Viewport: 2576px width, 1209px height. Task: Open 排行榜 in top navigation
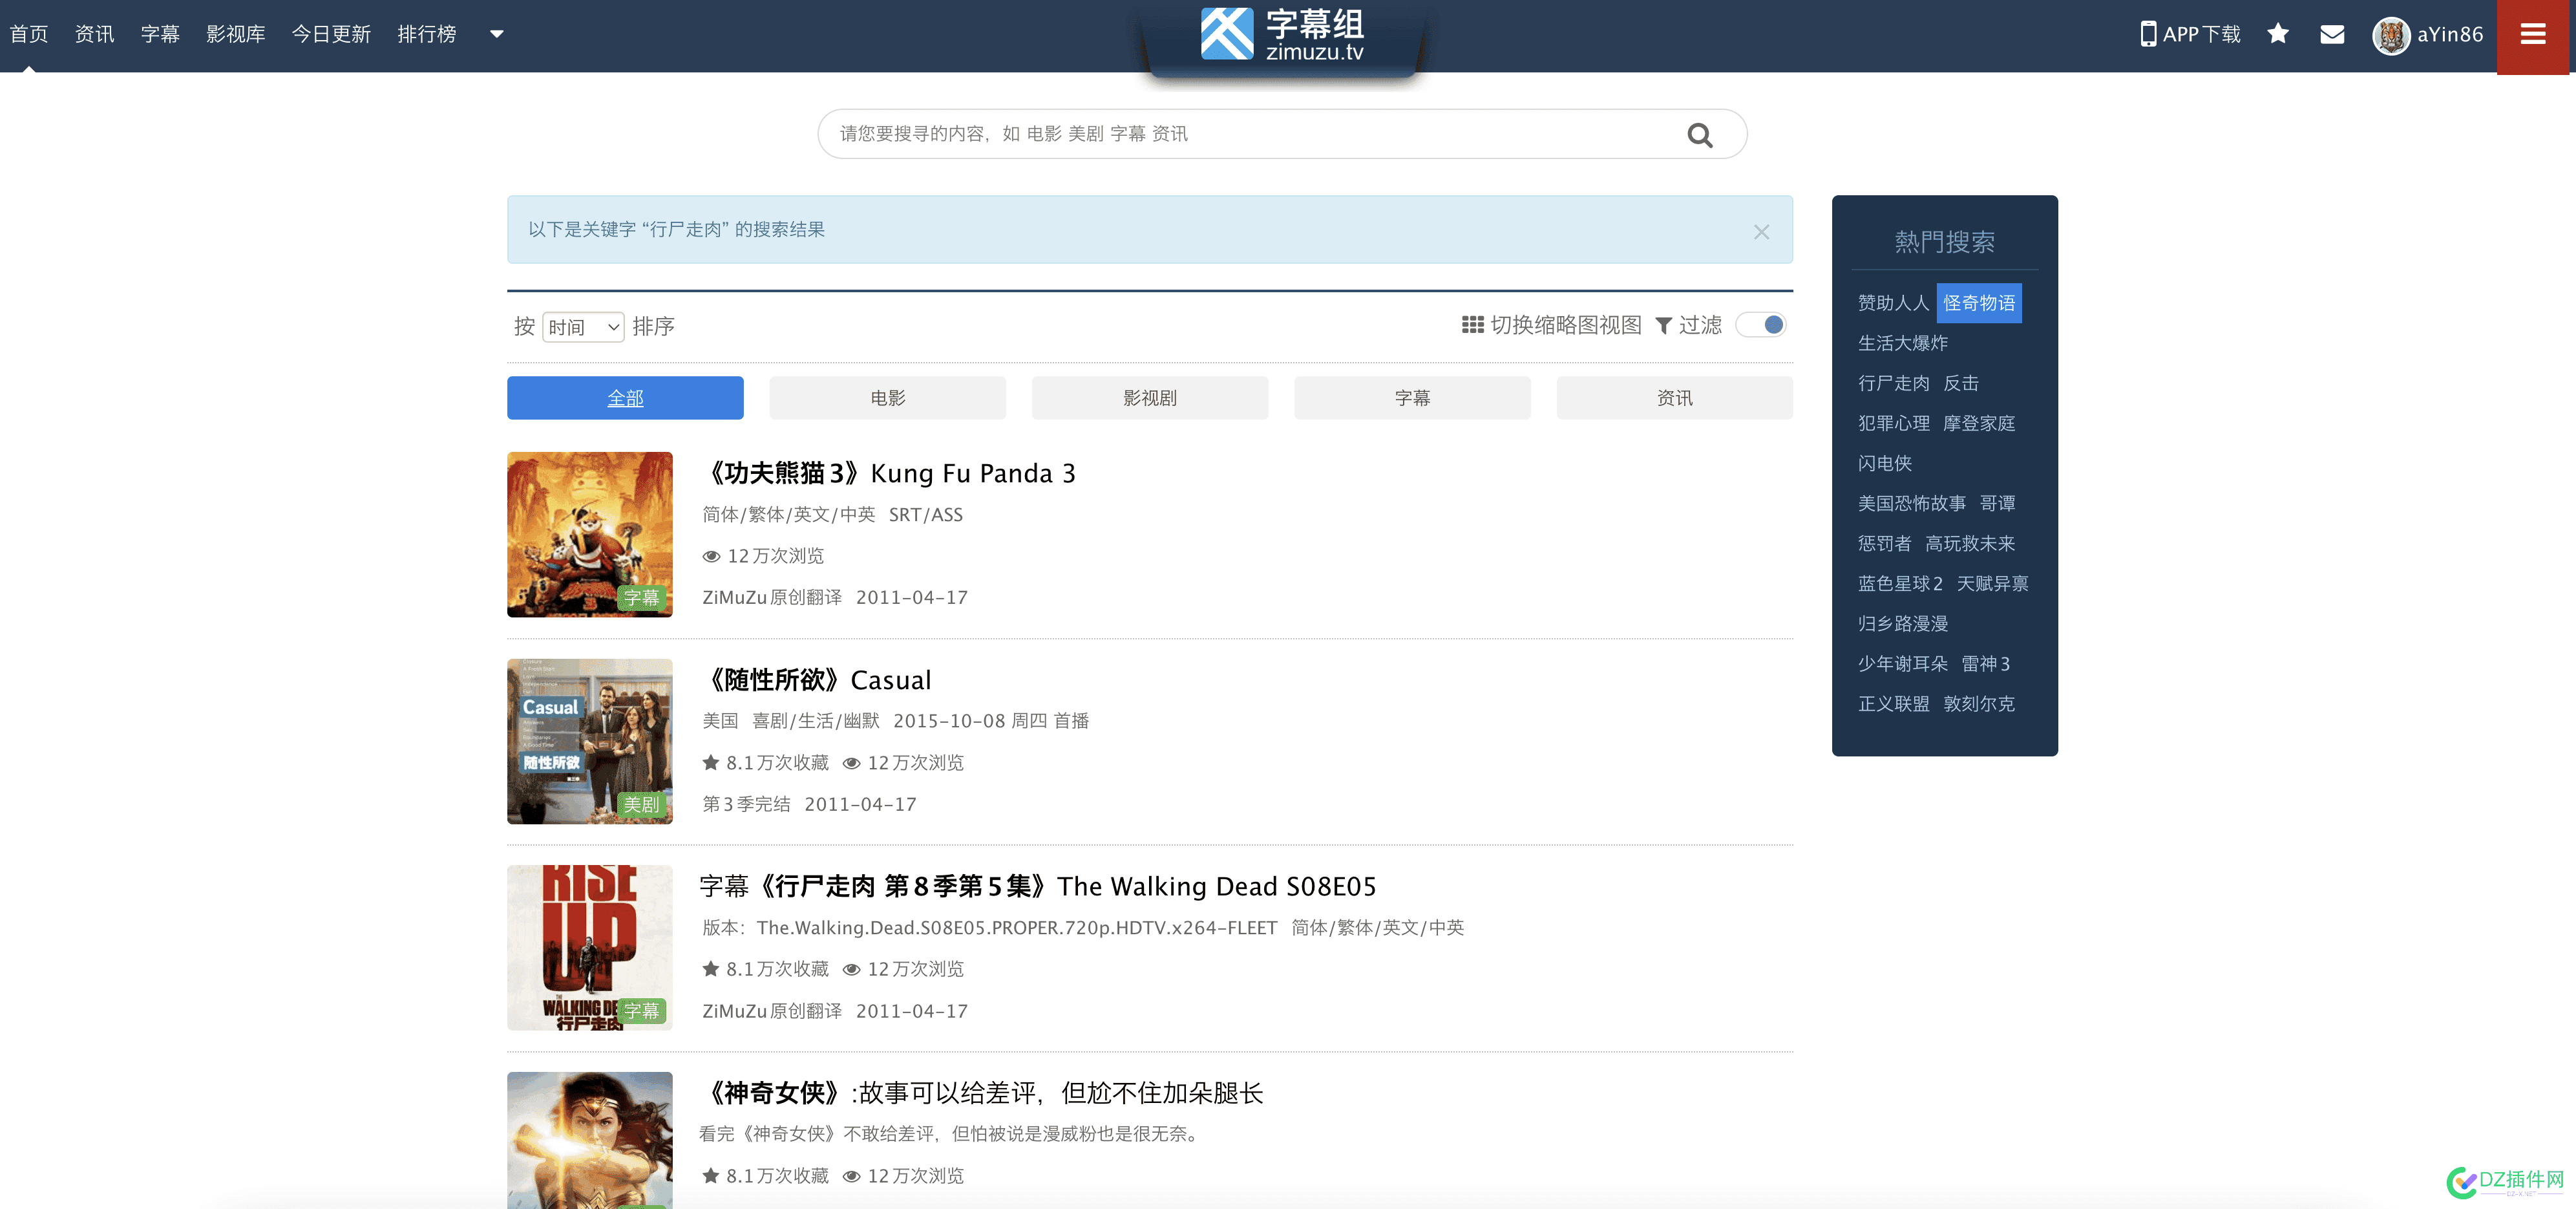click(427, 34)
